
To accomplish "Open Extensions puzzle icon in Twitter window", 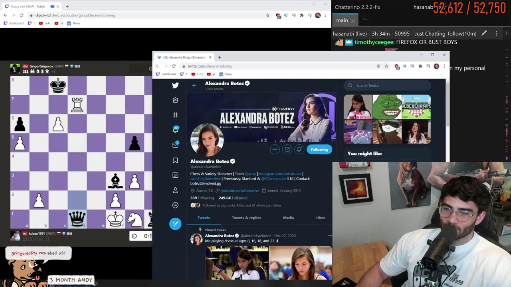I will [x=420, y=66].
